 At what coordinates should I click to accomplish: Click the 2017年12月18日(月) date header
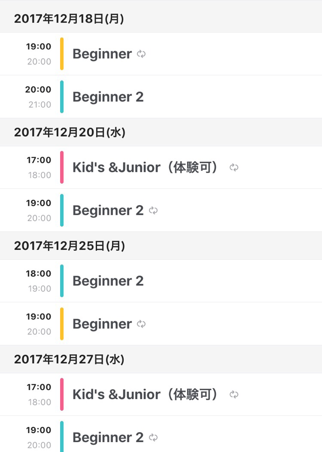(x=161, y=19)
